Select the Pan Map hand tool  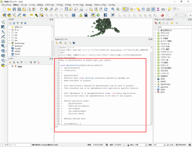tap(41, 10)
